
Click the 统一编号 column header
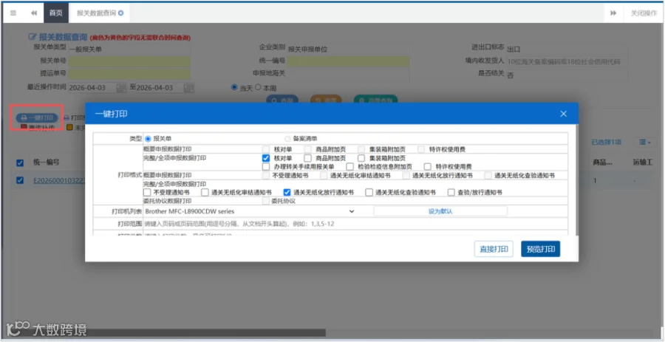click(x=46, y=163)
